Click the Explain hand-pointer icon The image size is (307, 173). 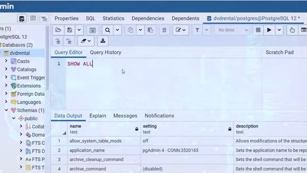pyautogui.click(x=292, y=30)
